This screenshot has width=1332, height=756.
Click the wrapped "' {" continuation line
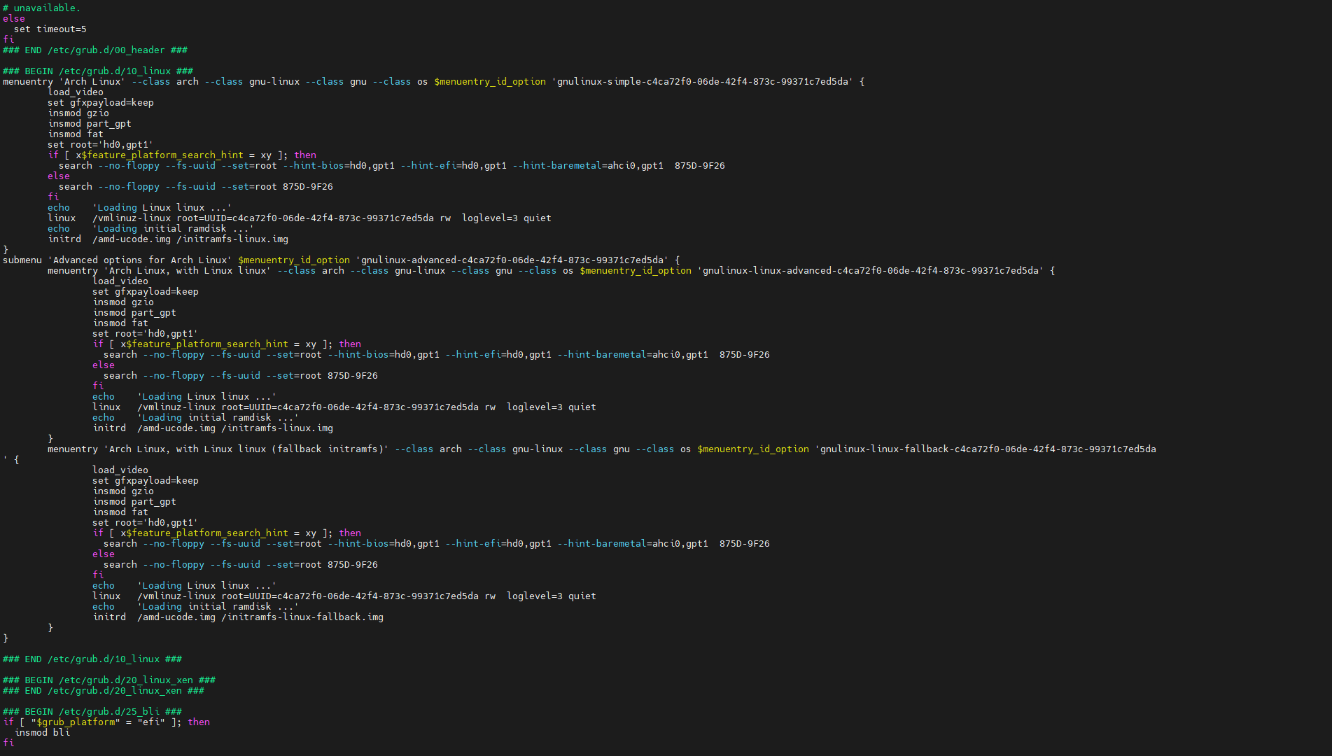pos(11,460)
